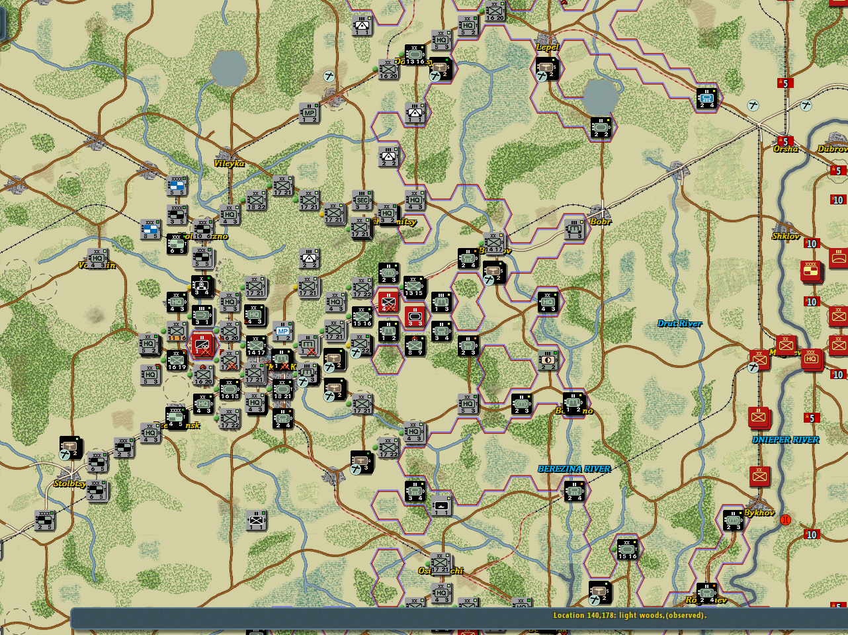848x635 pixels.
Task: Select the air group counter below Lepel
Action: coord(547,69)
